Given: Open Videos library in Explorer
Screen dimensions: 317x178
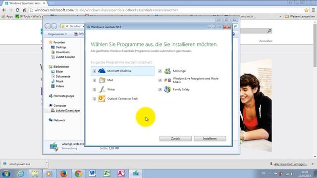Looking at the screenshot, I should 60,86.
